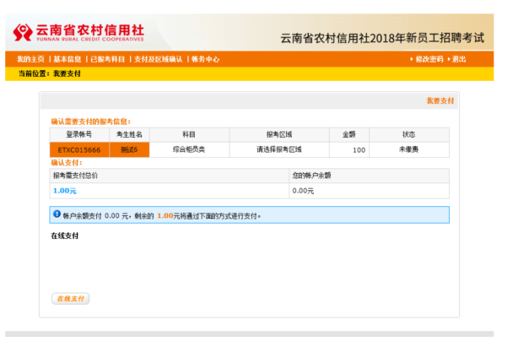The image size is (524, 347).
Task: Click arrow icon before 修改密码
Action: [x=411, y=59]
